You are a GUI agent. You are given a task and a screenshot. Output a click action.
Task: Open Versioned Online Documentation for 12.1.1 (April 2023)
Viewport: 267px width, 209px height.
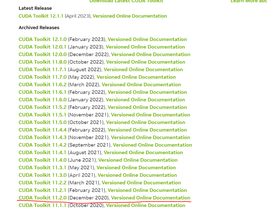(130, 16)
